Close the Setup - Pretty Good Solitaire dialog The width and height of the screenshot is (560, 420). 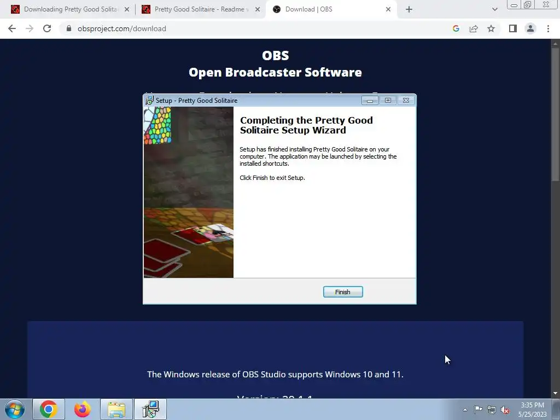click(x=406, y=101)
